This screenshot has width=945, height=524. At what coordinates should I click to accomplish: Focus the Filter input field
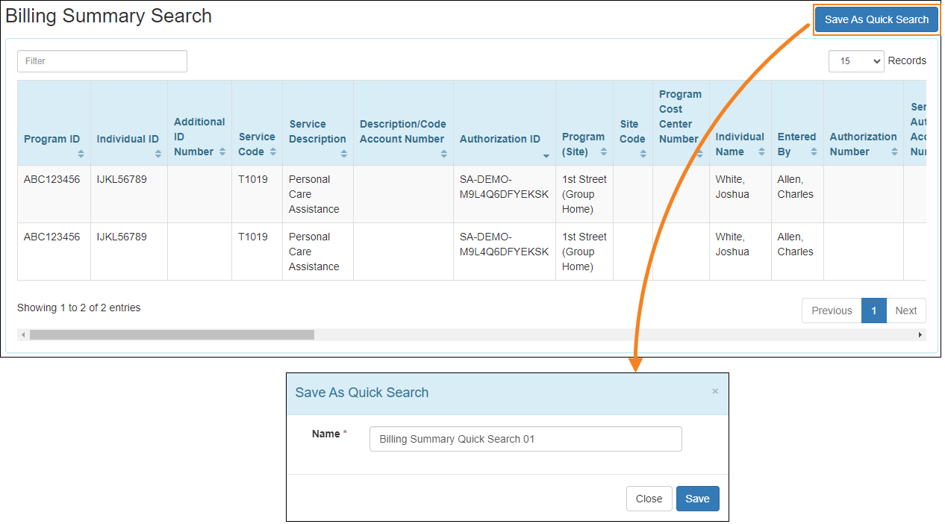102,61
